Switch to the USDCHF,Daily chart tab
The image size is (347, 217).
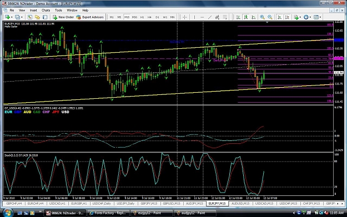102,204
